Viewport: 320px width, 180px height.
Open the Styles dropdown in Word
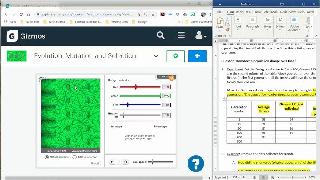267,23
